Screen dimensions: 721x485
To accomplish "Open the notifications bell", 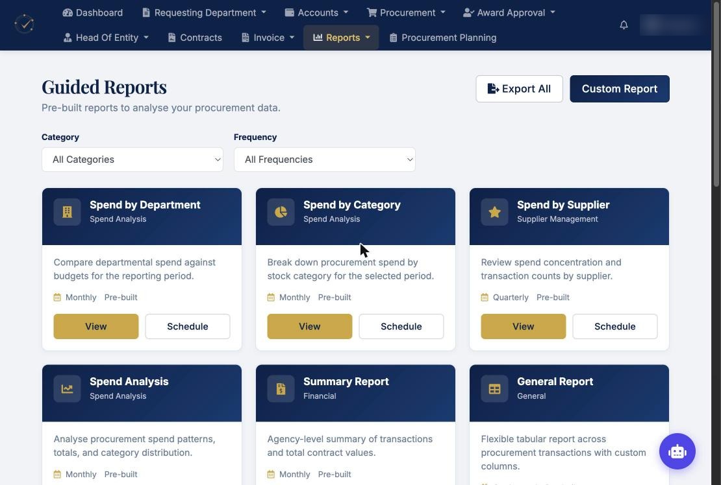I will tap(624, 25).
